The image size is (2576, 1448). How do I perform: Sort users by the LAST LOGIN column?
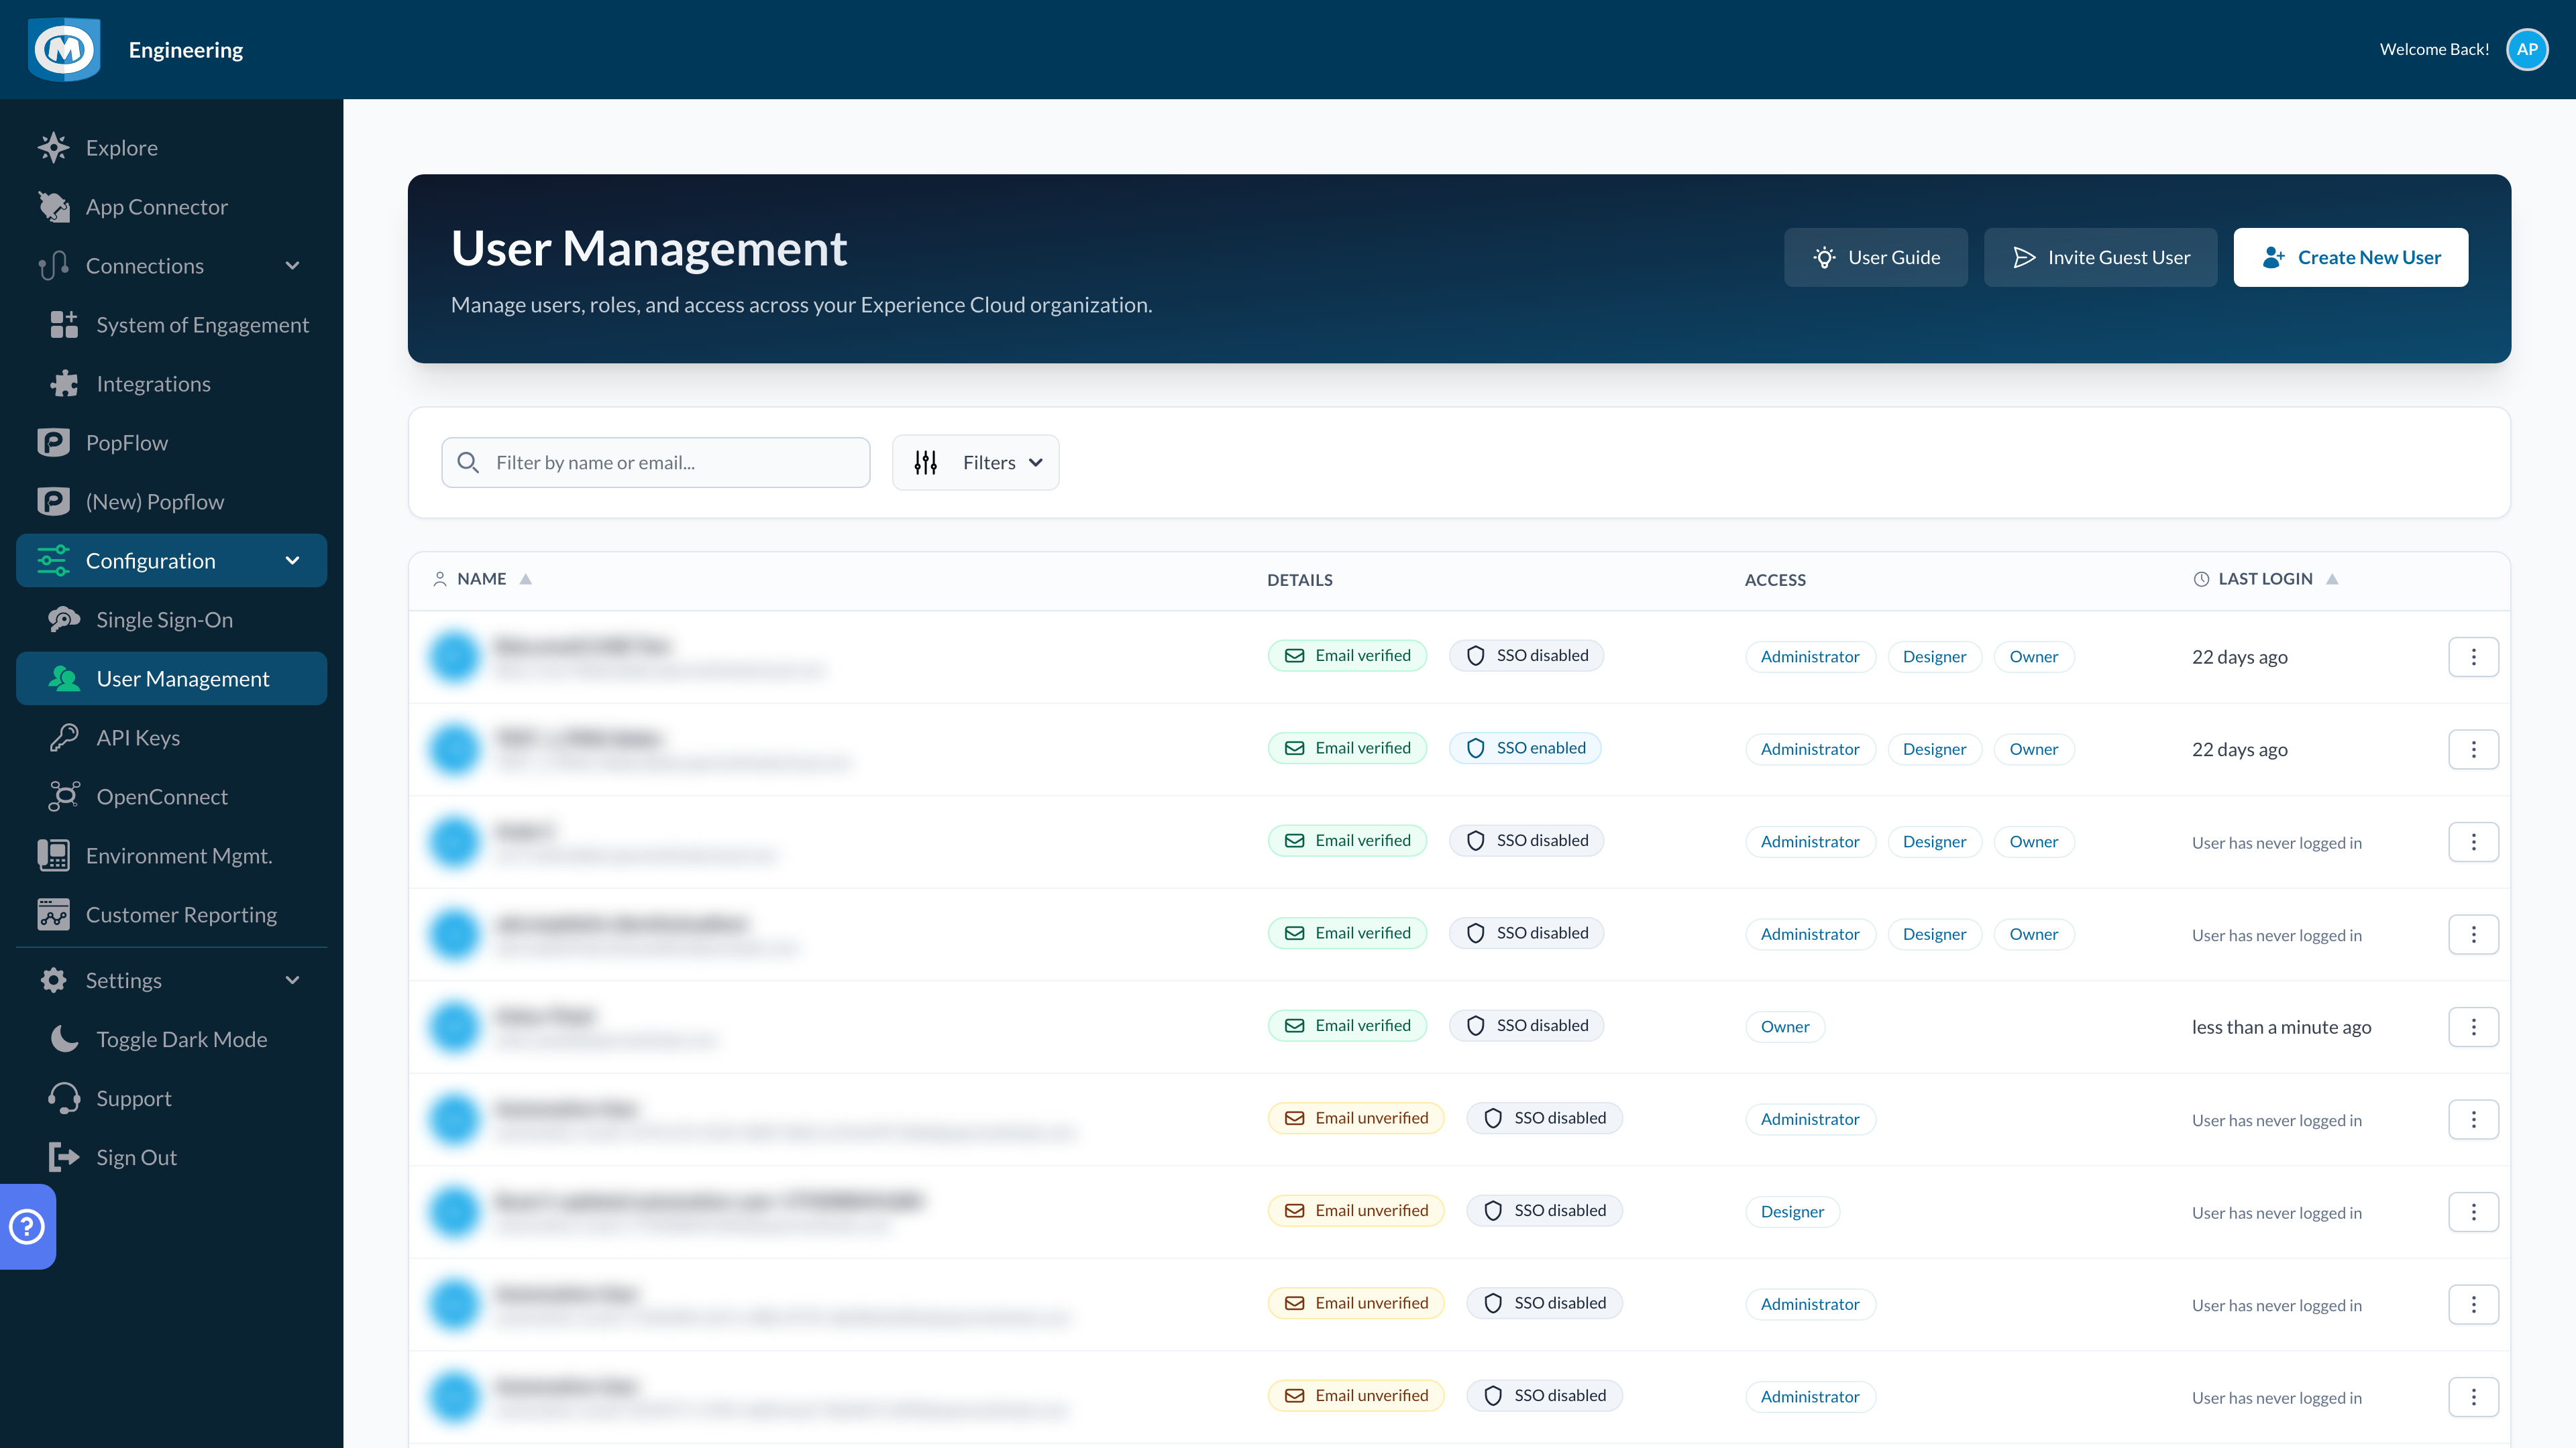[x=2265, y=579]
